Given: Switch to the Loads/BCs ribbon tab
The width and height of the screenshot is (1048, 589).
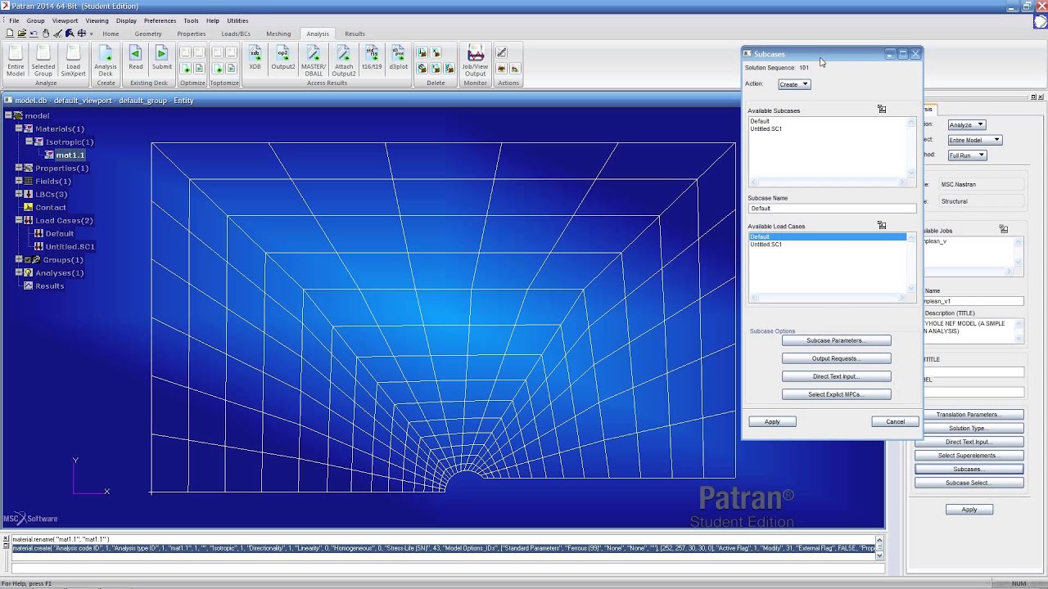Looking at the screenshot, I should tap(236, 34).
